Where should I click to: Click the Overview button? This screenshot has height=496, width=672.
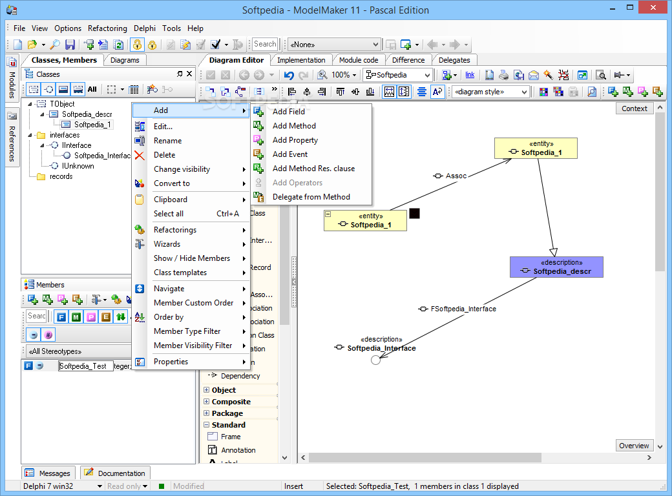[634, 446]
